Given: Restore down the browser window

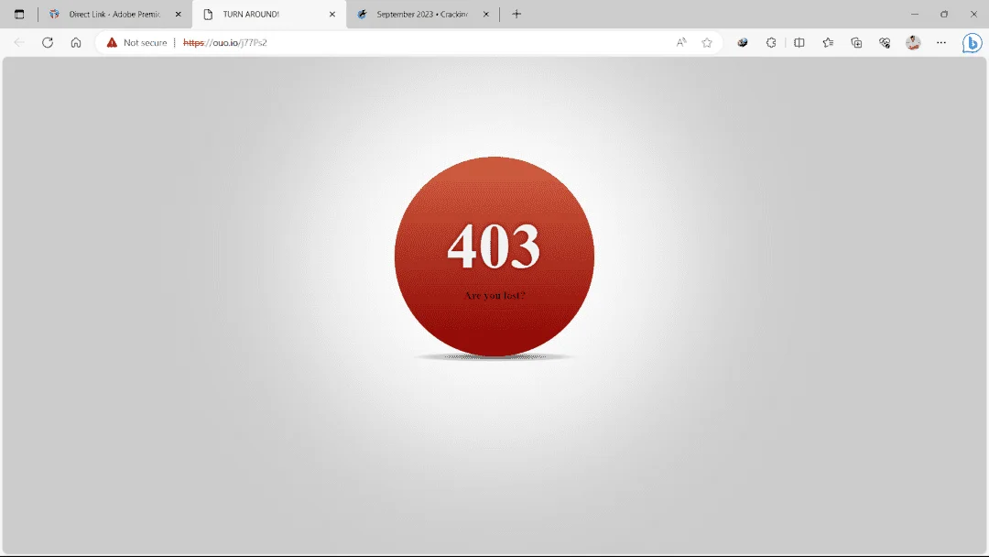Looking at the screenshot, I should 944,14.
